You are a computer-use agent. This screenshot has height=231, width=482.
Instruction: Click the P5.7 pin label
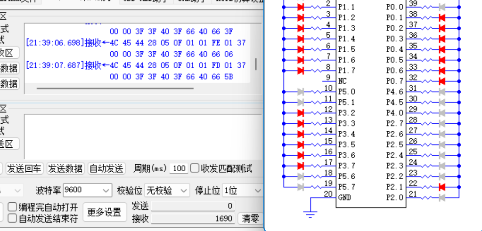coord(346,187)
